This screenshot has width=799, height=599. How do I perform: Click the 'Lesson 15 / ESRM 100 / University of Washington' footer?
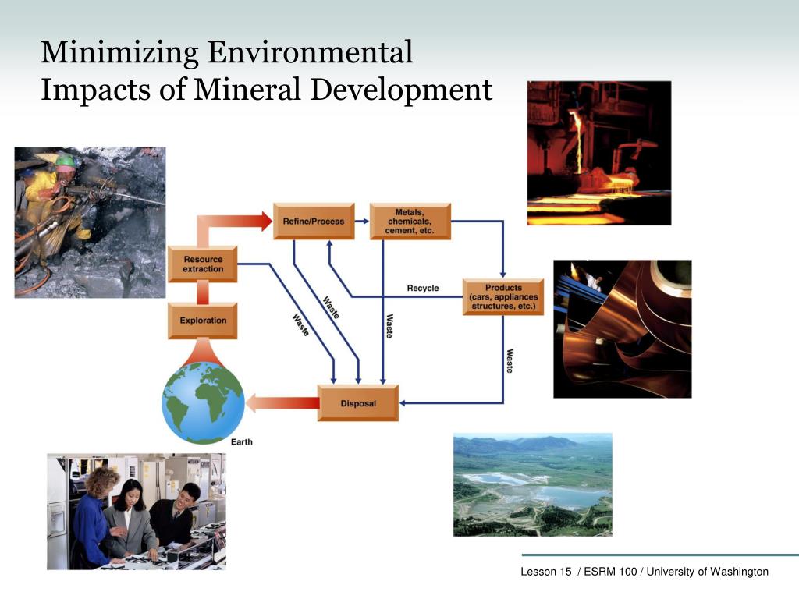644,572
